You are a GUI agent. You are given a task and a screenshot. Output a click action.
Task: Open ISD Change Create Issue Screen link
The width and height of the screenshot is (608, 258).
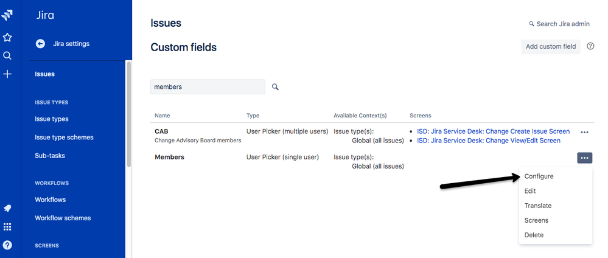coord(493,131)
